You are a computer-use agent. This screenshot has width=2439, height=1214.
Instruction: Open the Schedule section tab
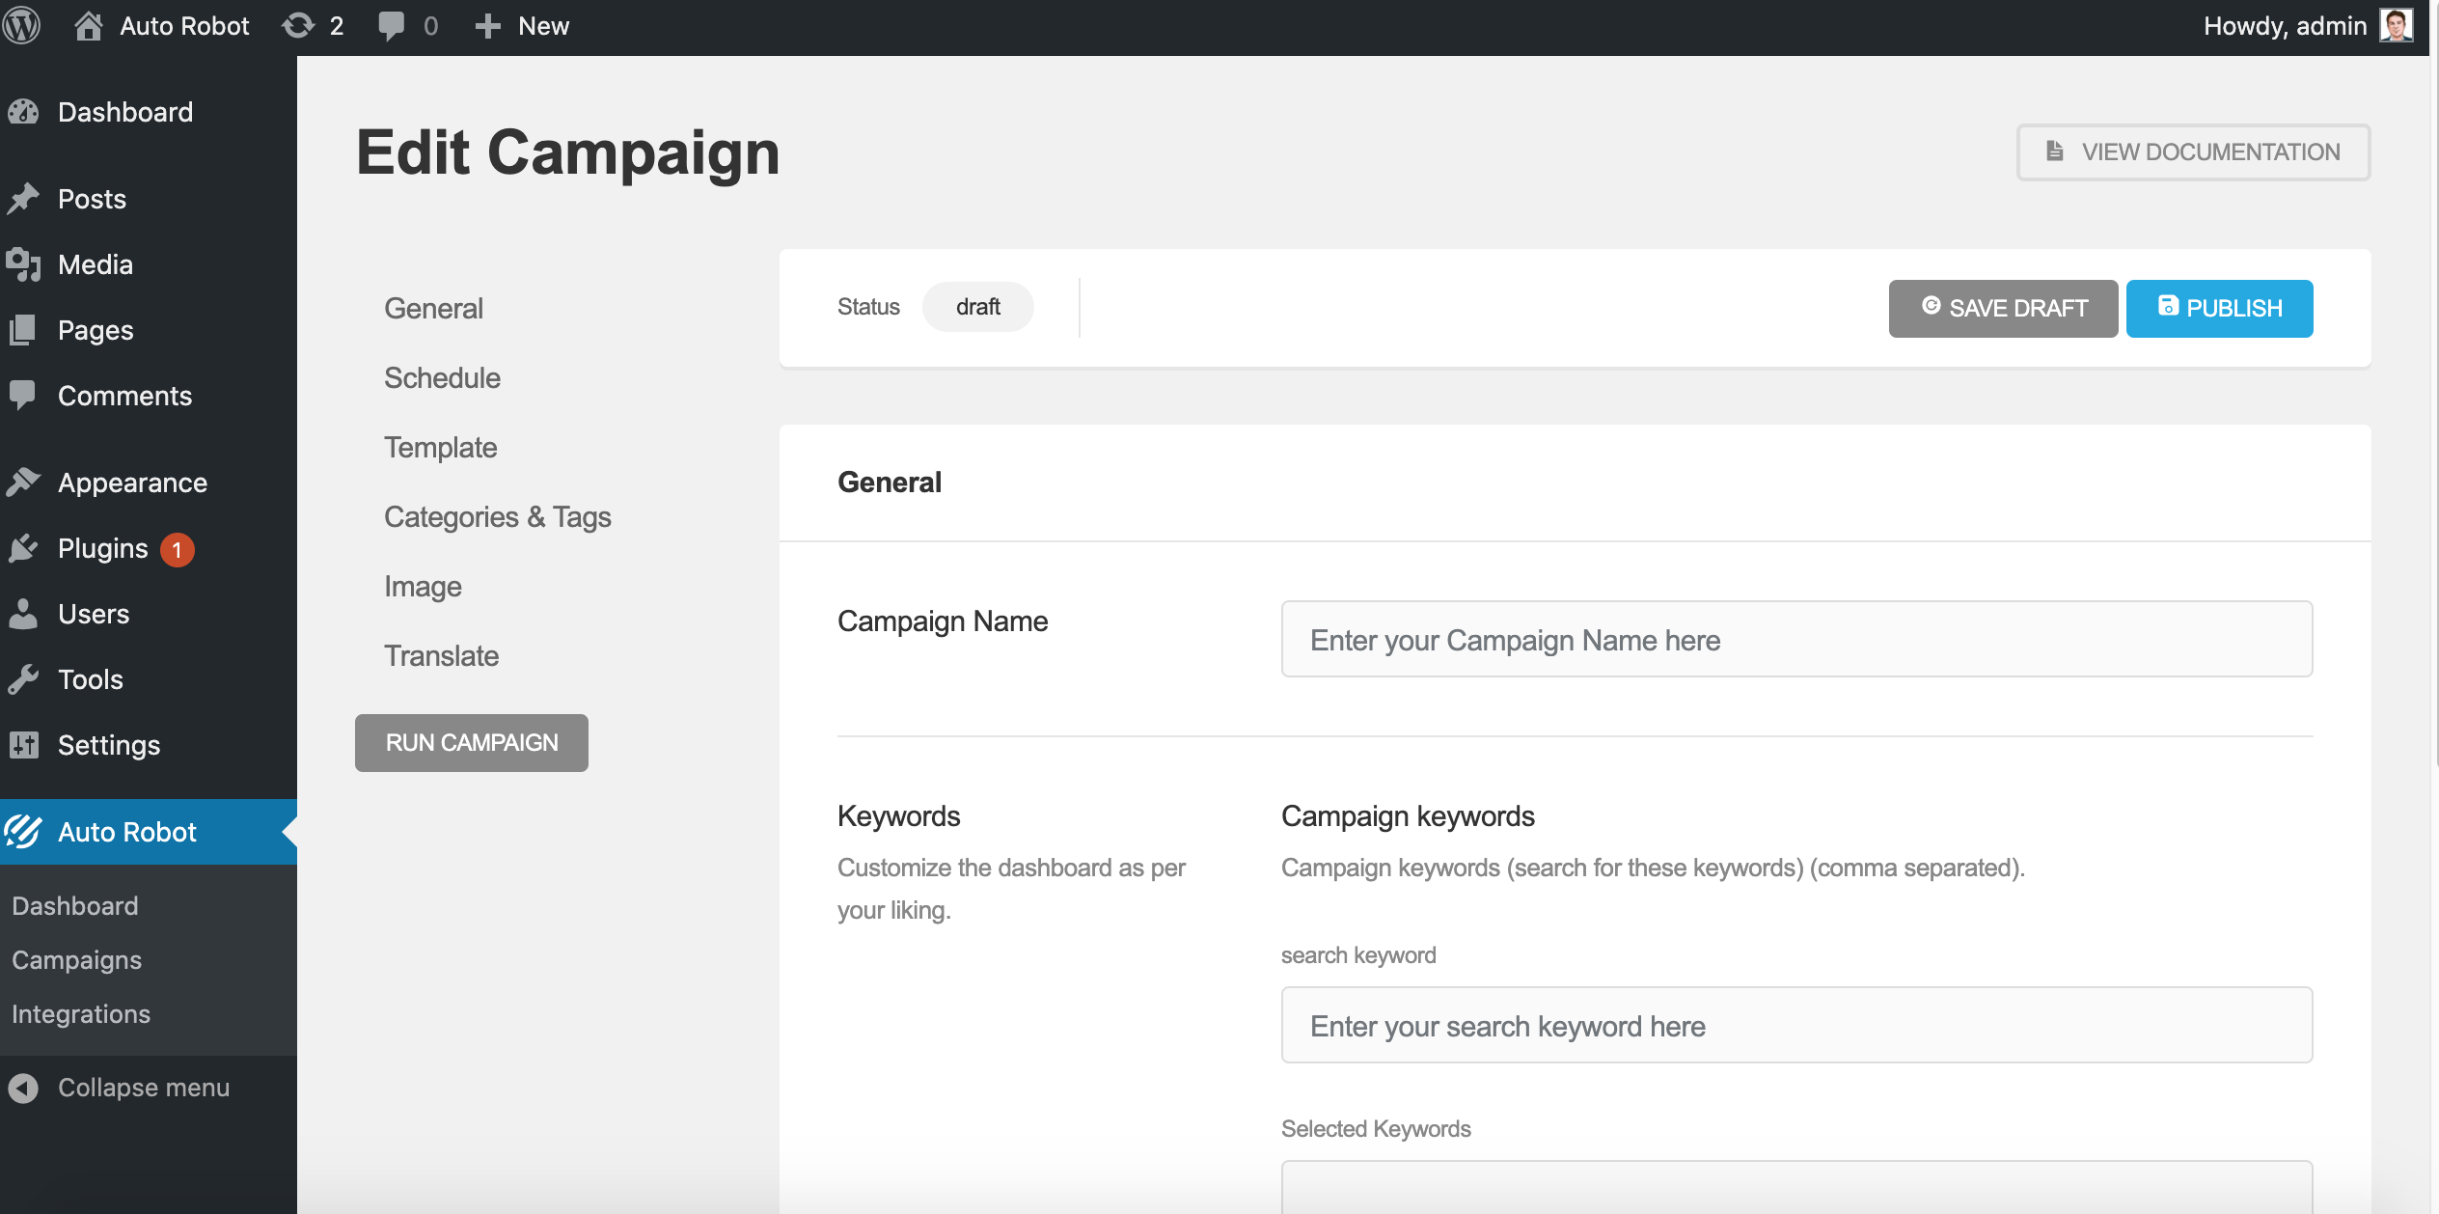(x=442, y=378)
